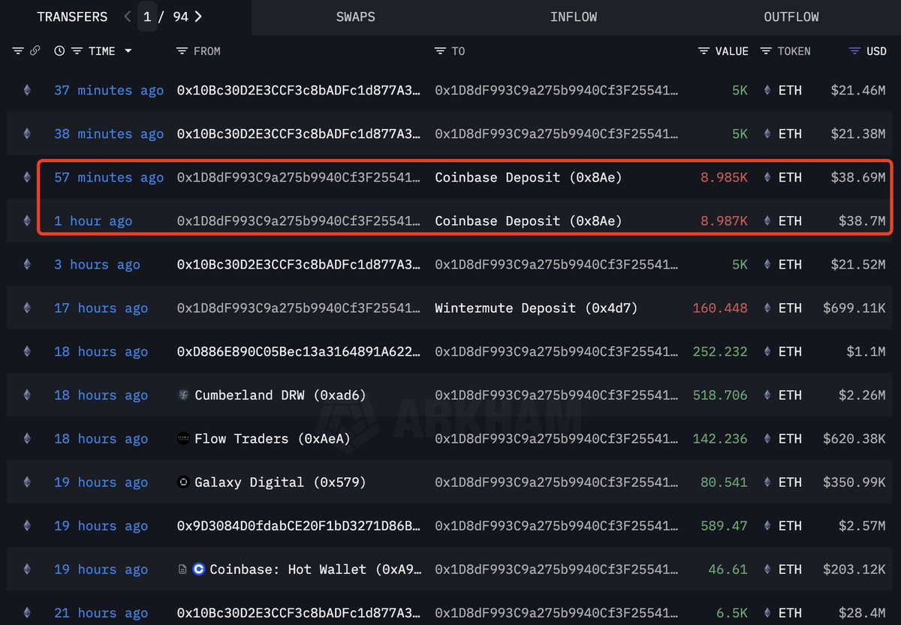Click the link icon in column header

click(35, 51)
